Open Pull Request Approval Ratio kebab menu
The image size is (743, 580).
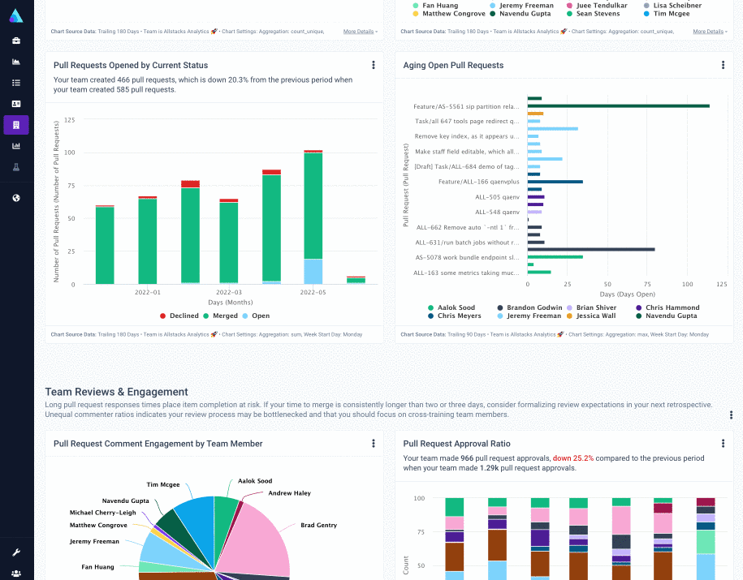(x=723, y=443)
